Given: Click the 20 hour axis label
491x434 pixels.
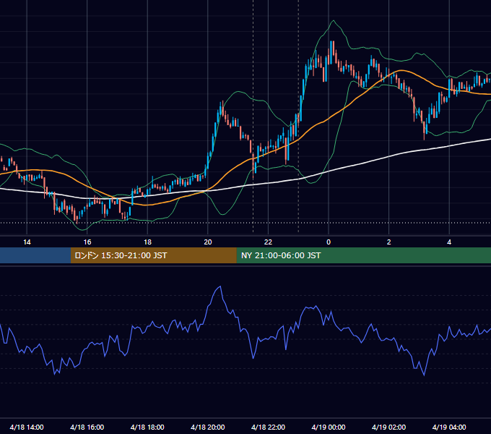Looking at the screenshot, I should pyautogui.click(x=208, y=242).
